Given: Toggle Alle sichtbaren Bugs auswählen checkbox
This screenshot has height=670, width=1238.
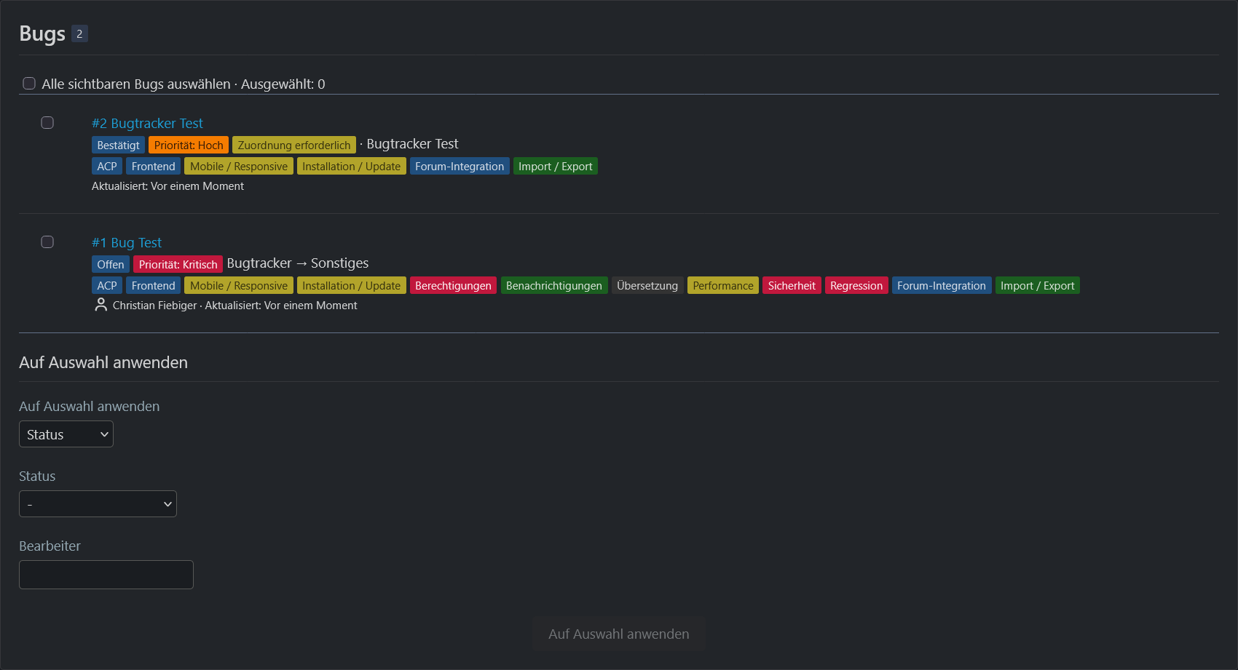Looking at the screenshot, I should (x=29, y=84).
